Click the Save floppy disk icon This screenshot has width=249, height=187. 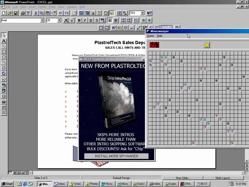tap(16, 13)
